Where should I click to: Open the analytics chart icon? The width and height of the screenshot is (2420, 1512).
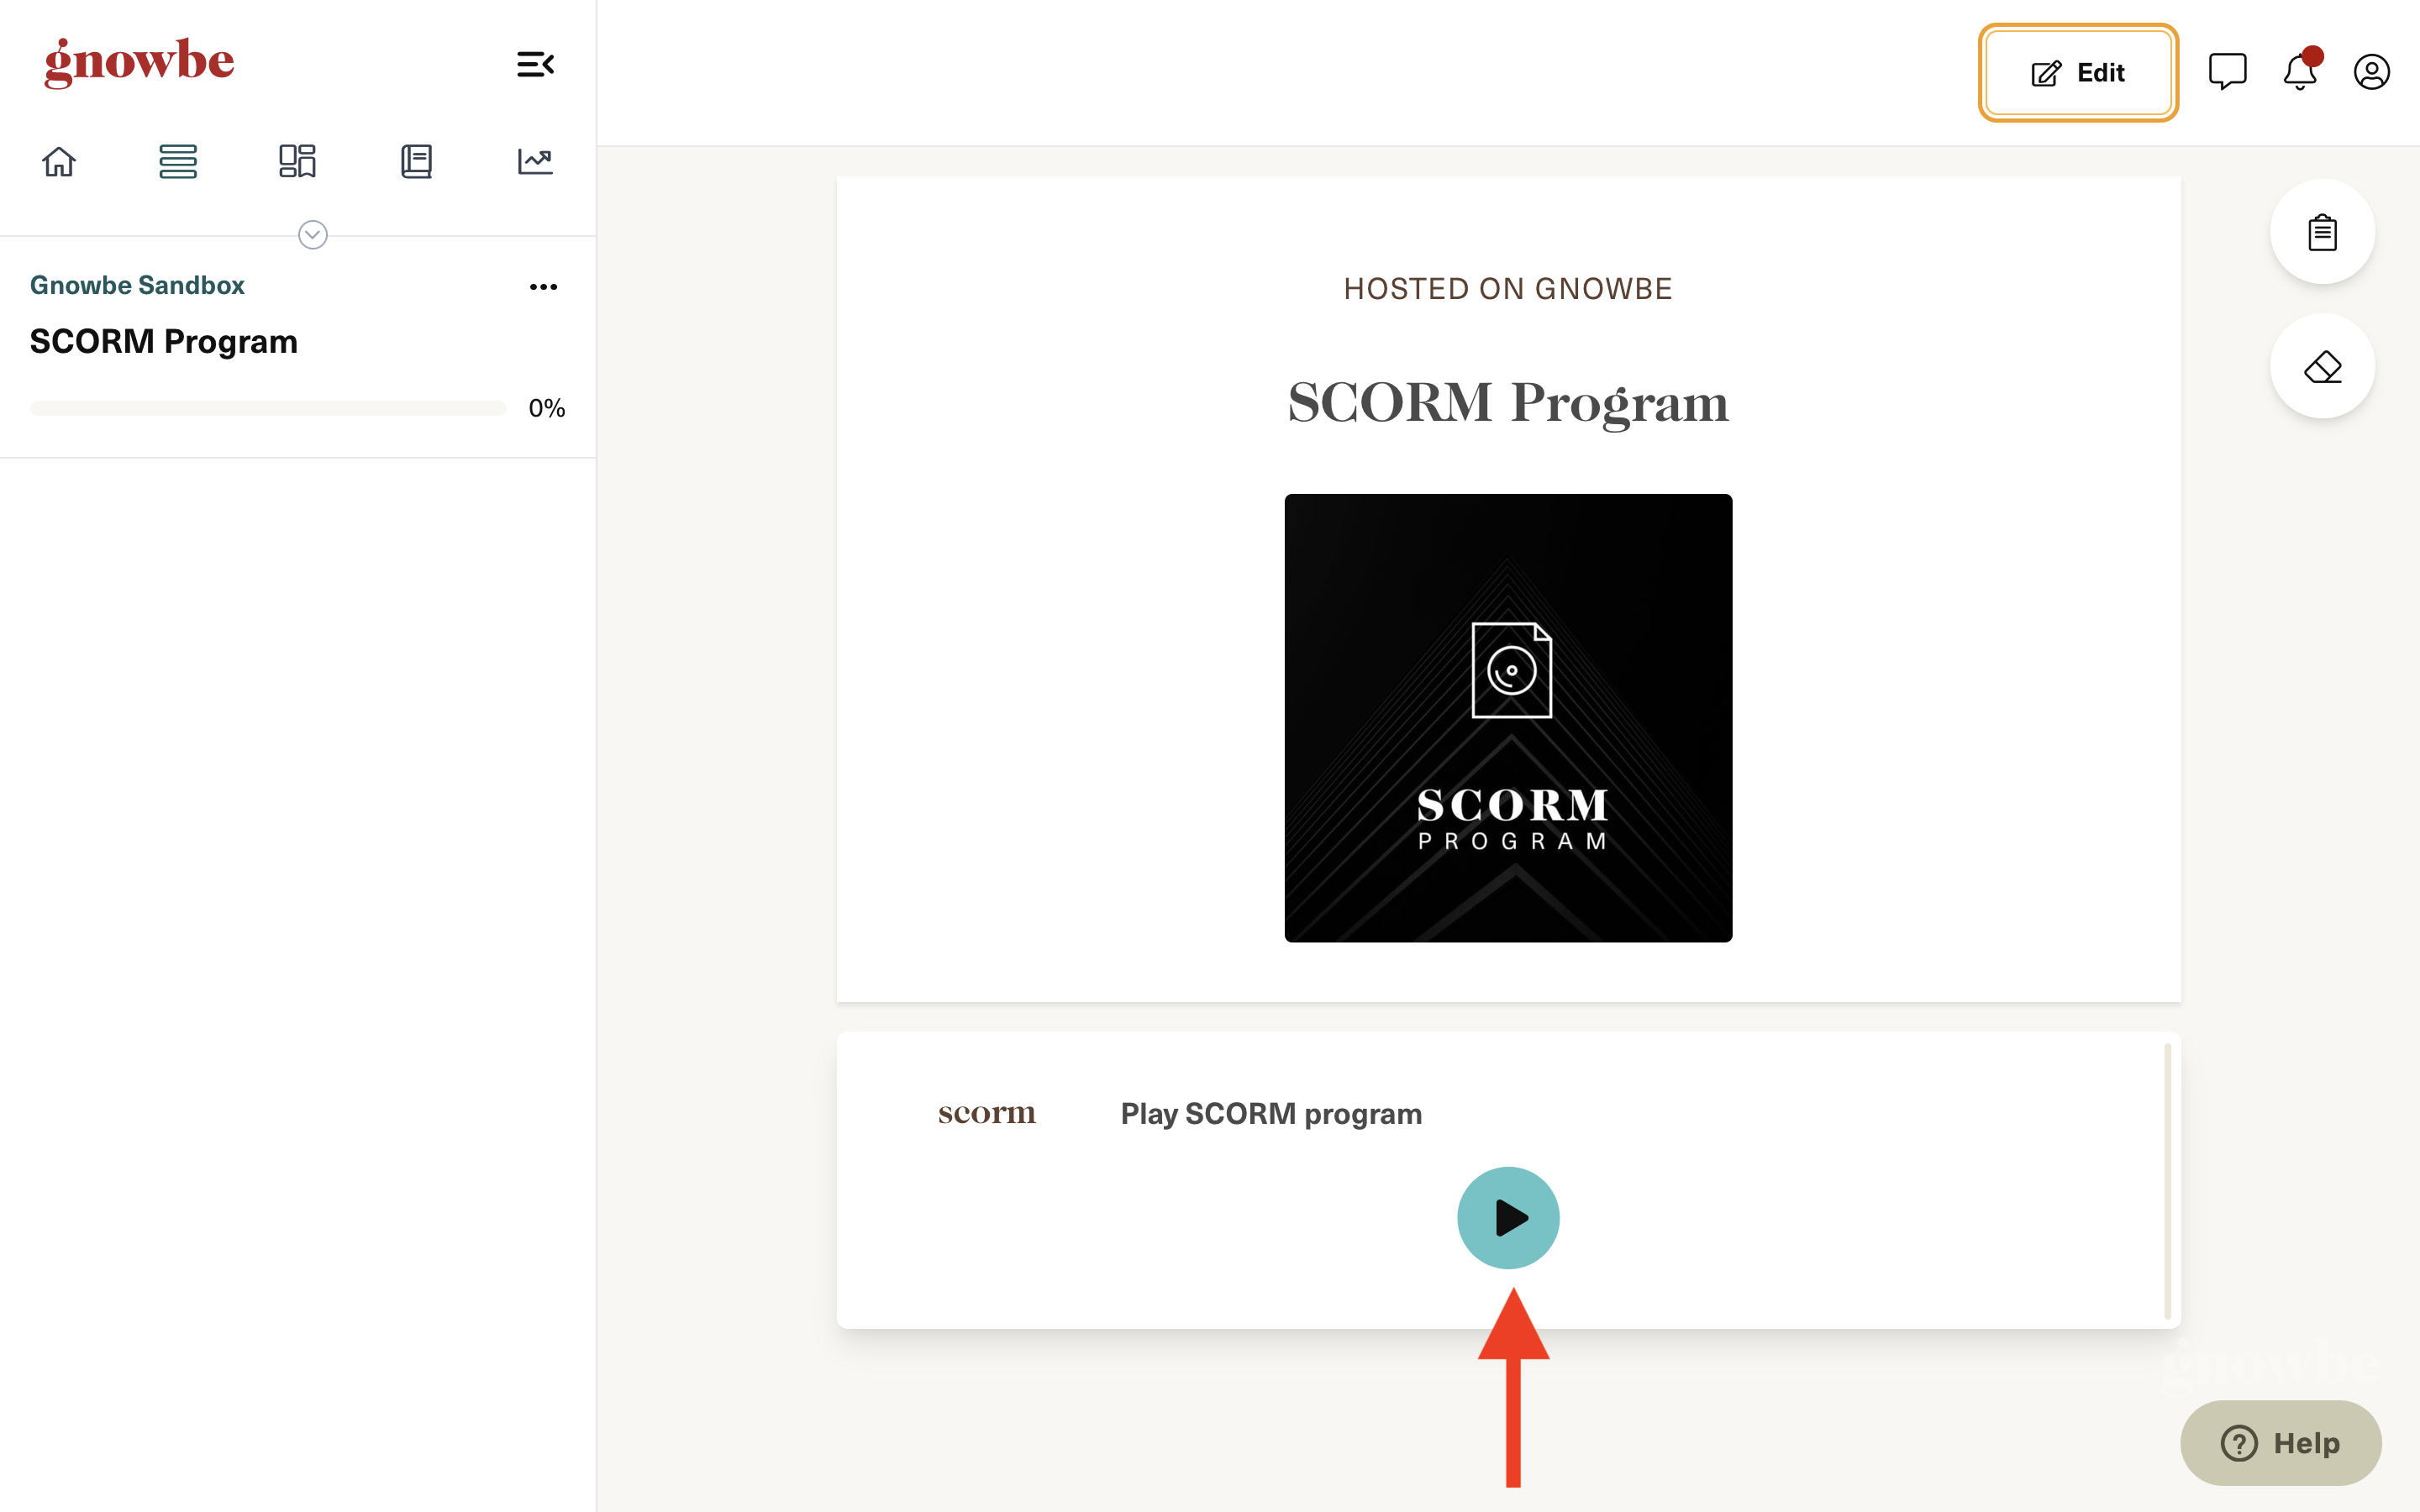[535, 161]
